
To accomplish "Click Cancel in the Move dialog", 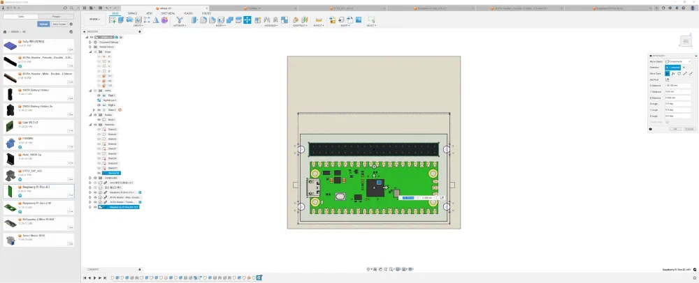I will [x=689, y=129].
